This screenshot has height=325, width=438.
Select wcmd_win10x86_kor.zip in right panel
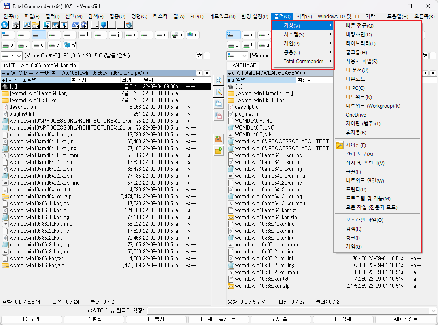331,286
